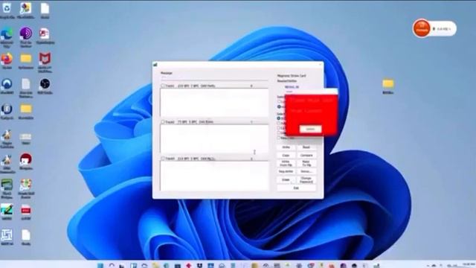Open the Firefox desktop shortcut
The image size is (476, 268).
click(7, 59)
